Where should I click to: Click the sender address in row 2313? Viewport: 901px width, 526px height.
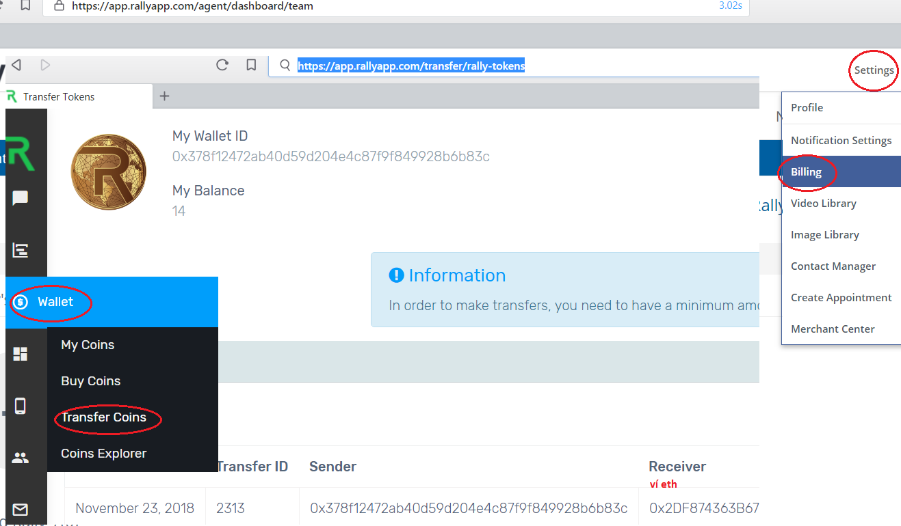[469, 508]
